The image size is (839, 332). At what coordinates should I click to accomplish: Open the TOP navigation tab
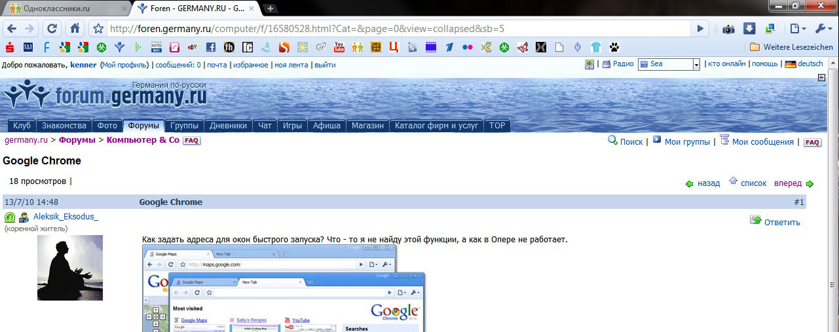coord(497,126)
